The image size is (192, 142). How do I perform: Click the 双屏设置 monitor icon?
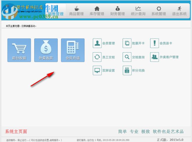coord(97,70)
